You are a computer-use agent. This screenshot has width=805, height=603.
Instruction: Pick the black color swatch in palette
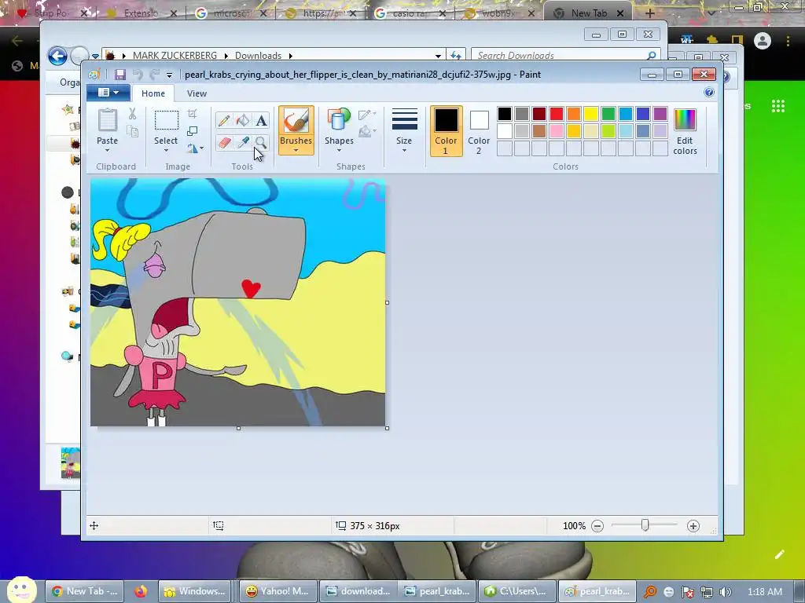(505, 113)
